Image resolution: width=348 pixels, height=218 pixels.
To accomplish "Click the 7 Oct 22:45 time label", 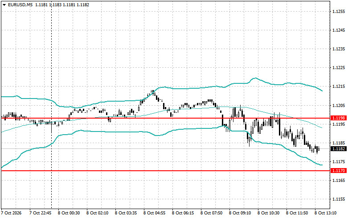I will tap(41, 213).
